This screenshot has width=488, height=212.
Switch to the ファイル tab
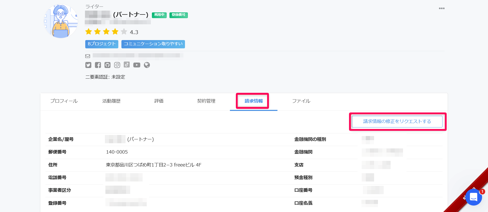[301, 101]
